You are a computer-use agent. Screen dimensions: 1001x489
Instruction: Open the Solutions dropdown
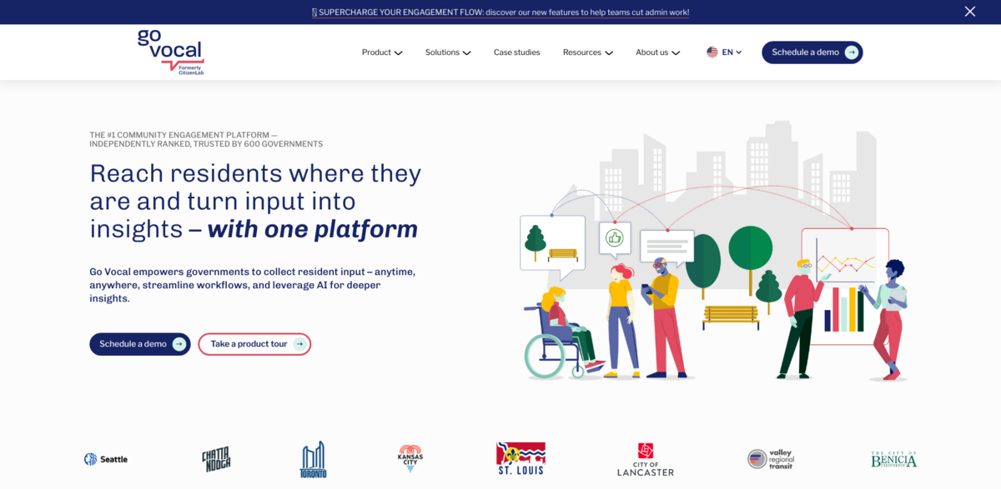pyautogui.click(x=447, y=52)
